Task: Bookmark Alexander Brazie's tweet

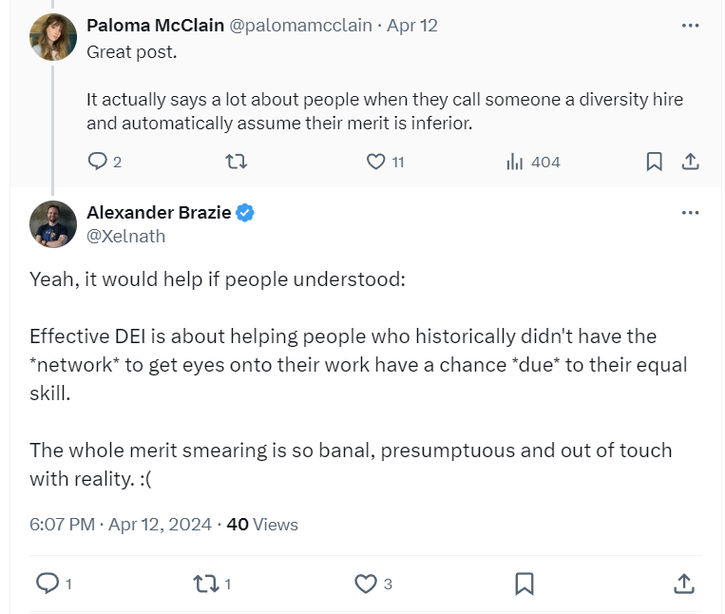Action: point(524,583)
